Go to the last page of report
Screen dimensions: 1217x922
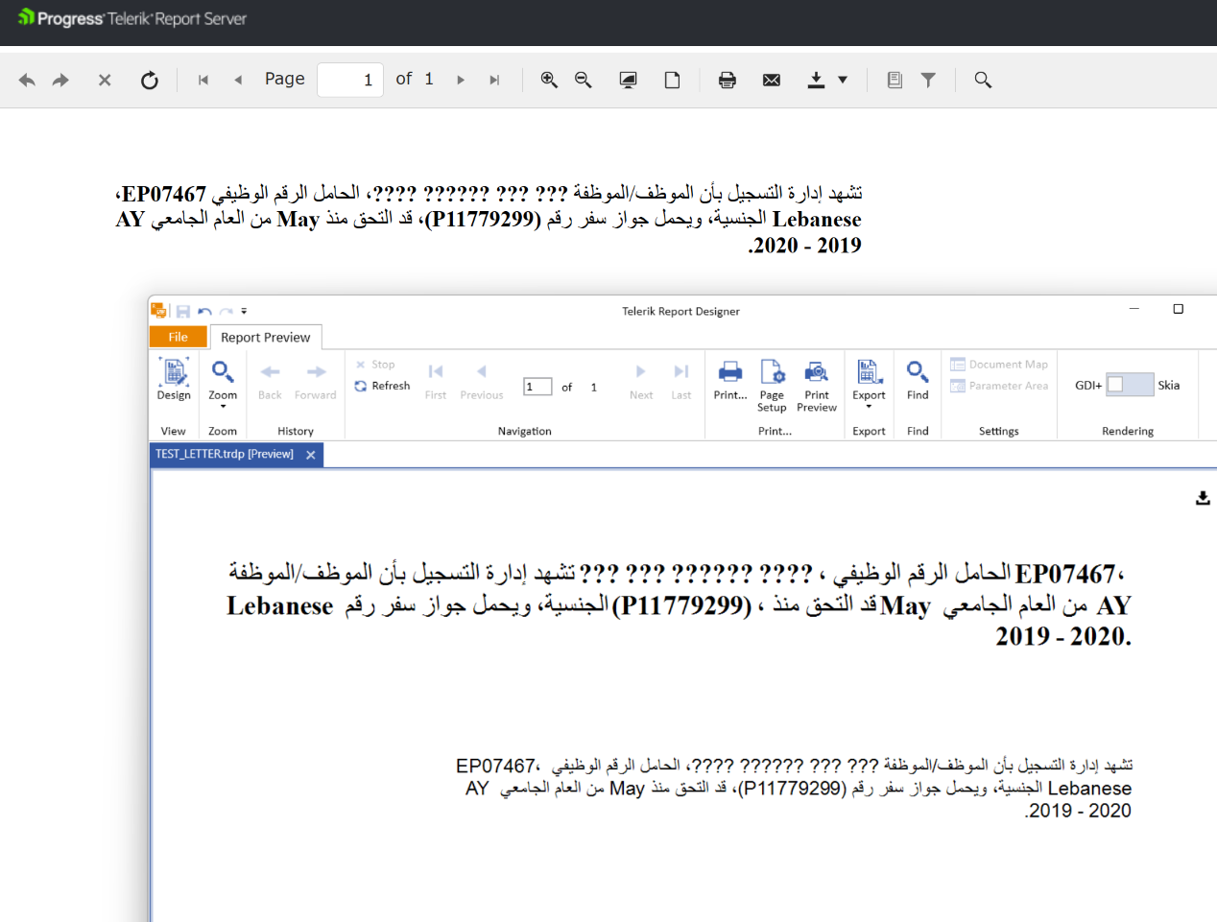(x=494, y=80)
